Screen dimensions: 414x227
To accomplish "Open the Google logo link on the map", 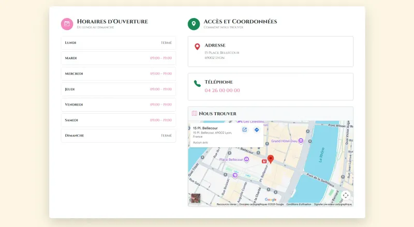I will coord(270,200).
